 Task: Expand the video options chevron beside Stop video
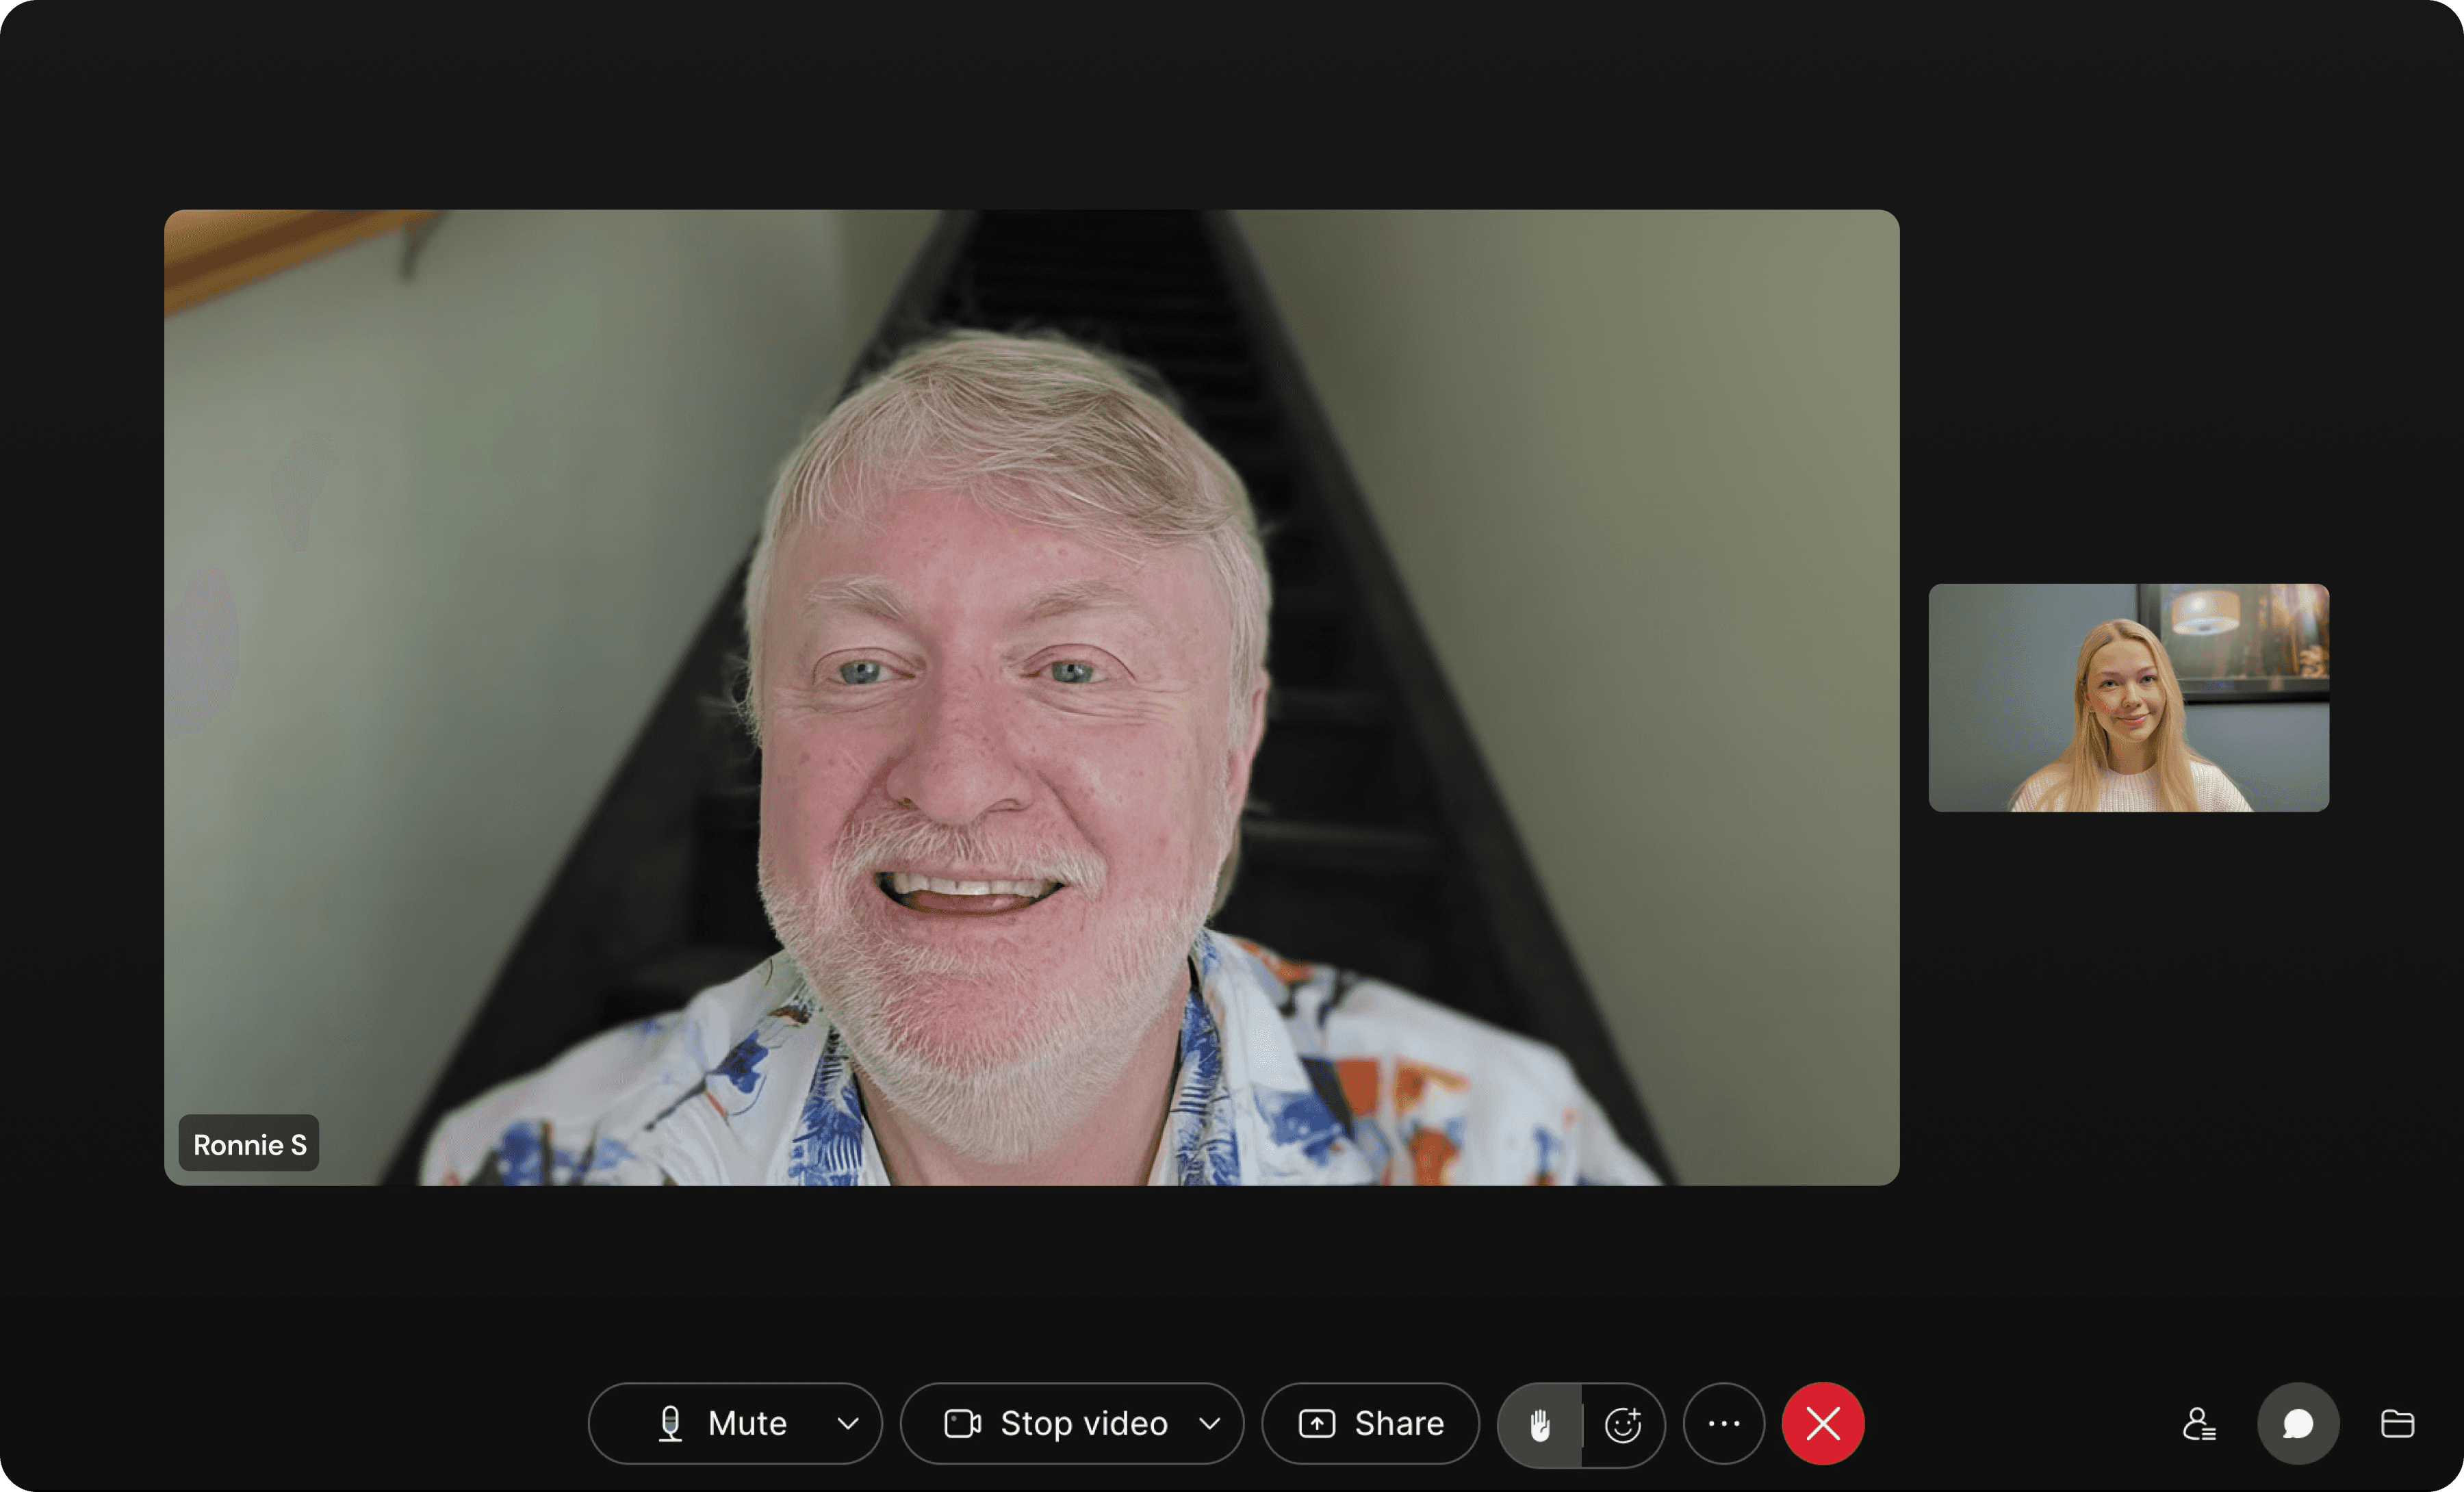pos(1209,1424)
